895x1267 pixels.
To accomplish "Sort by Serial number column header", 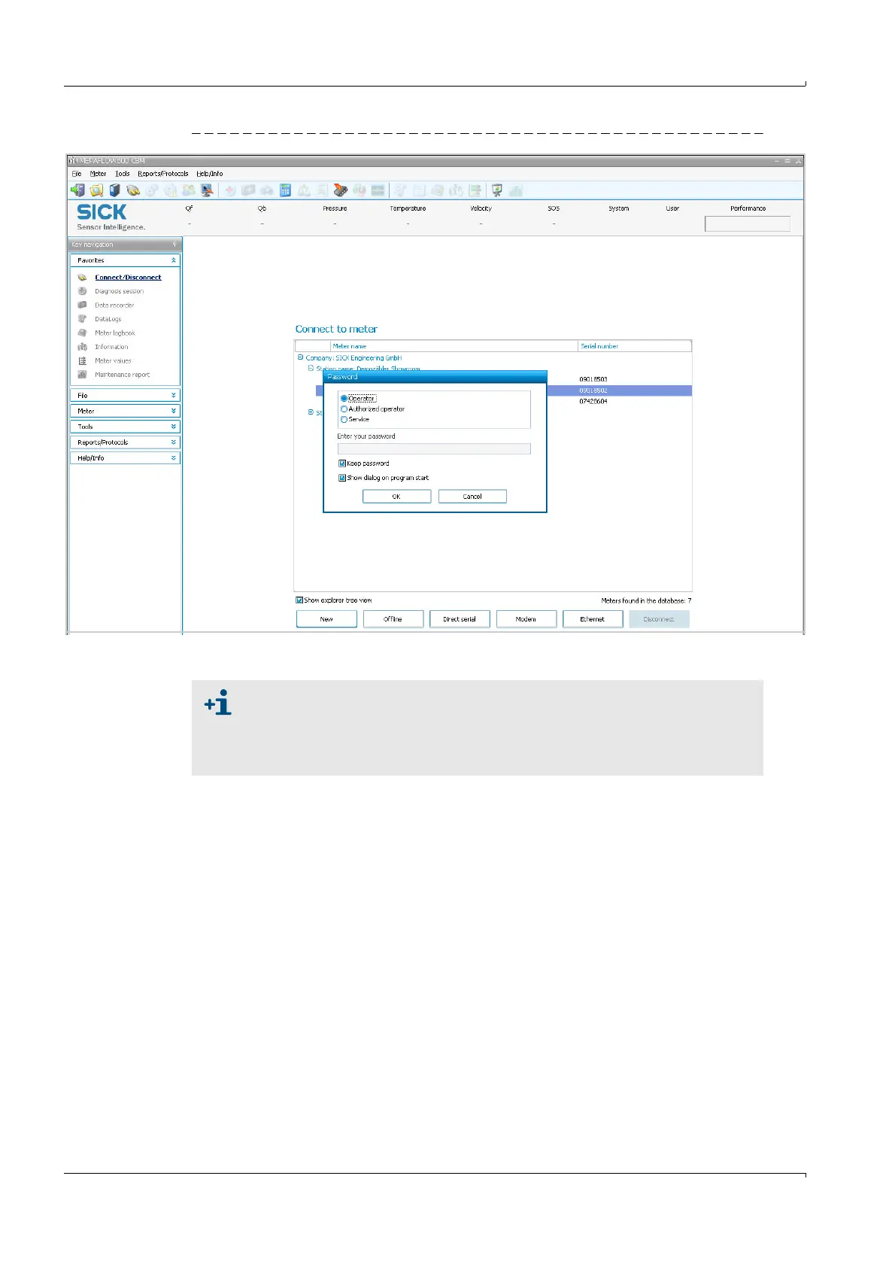I will click(x=635, y=346).
